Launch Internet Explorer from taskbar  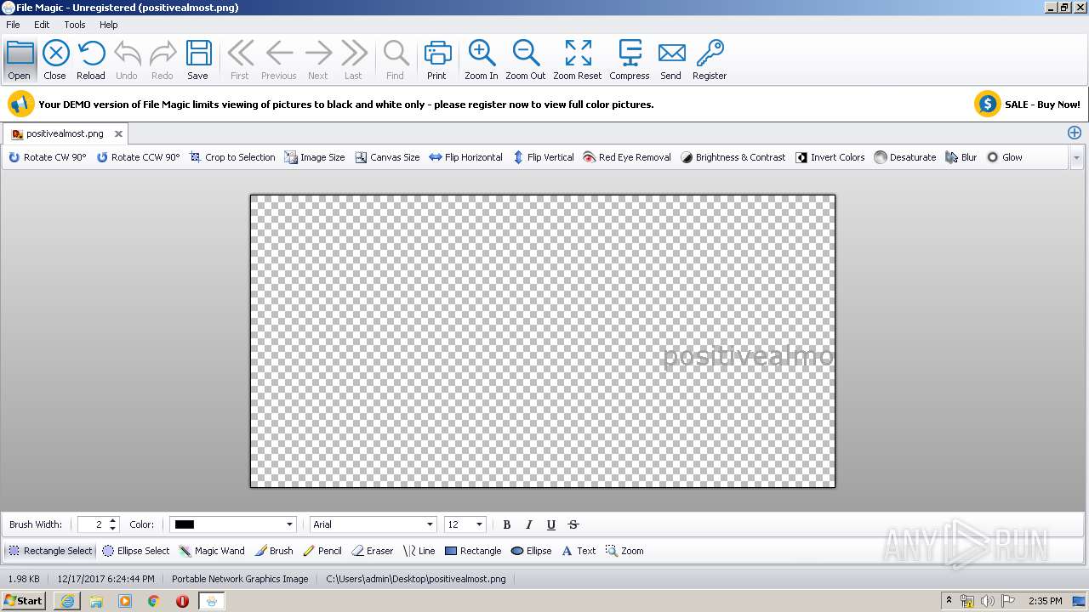[x=67, y=601]
